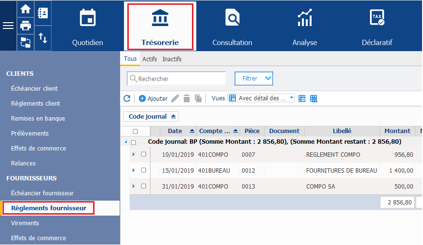Click the Rechercher search field
This screenshot has width=423, height=245.
[x=180, y=79]
